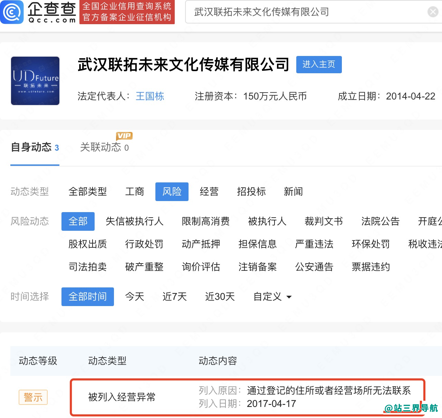Filter by 询价评估
Image resolution: width=442 pixels, height=418 pixels.
(201, 267)
